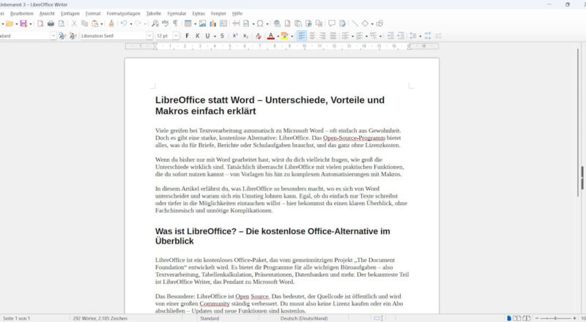Toggle strikethrough (S) formatting

[222, 36]
